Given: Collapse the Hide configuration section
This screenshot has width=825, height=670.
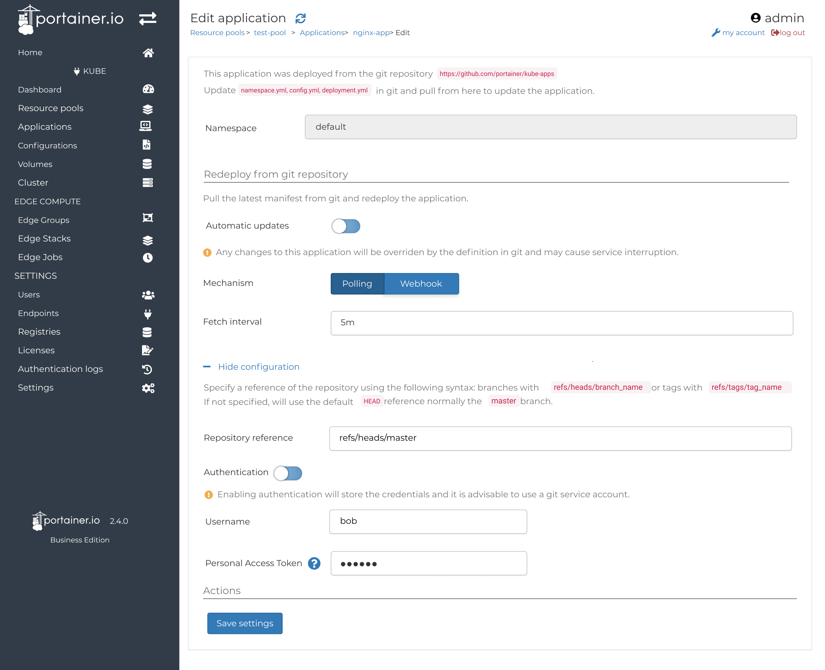Looking at the screenshot, I should [x=251, y=367].
